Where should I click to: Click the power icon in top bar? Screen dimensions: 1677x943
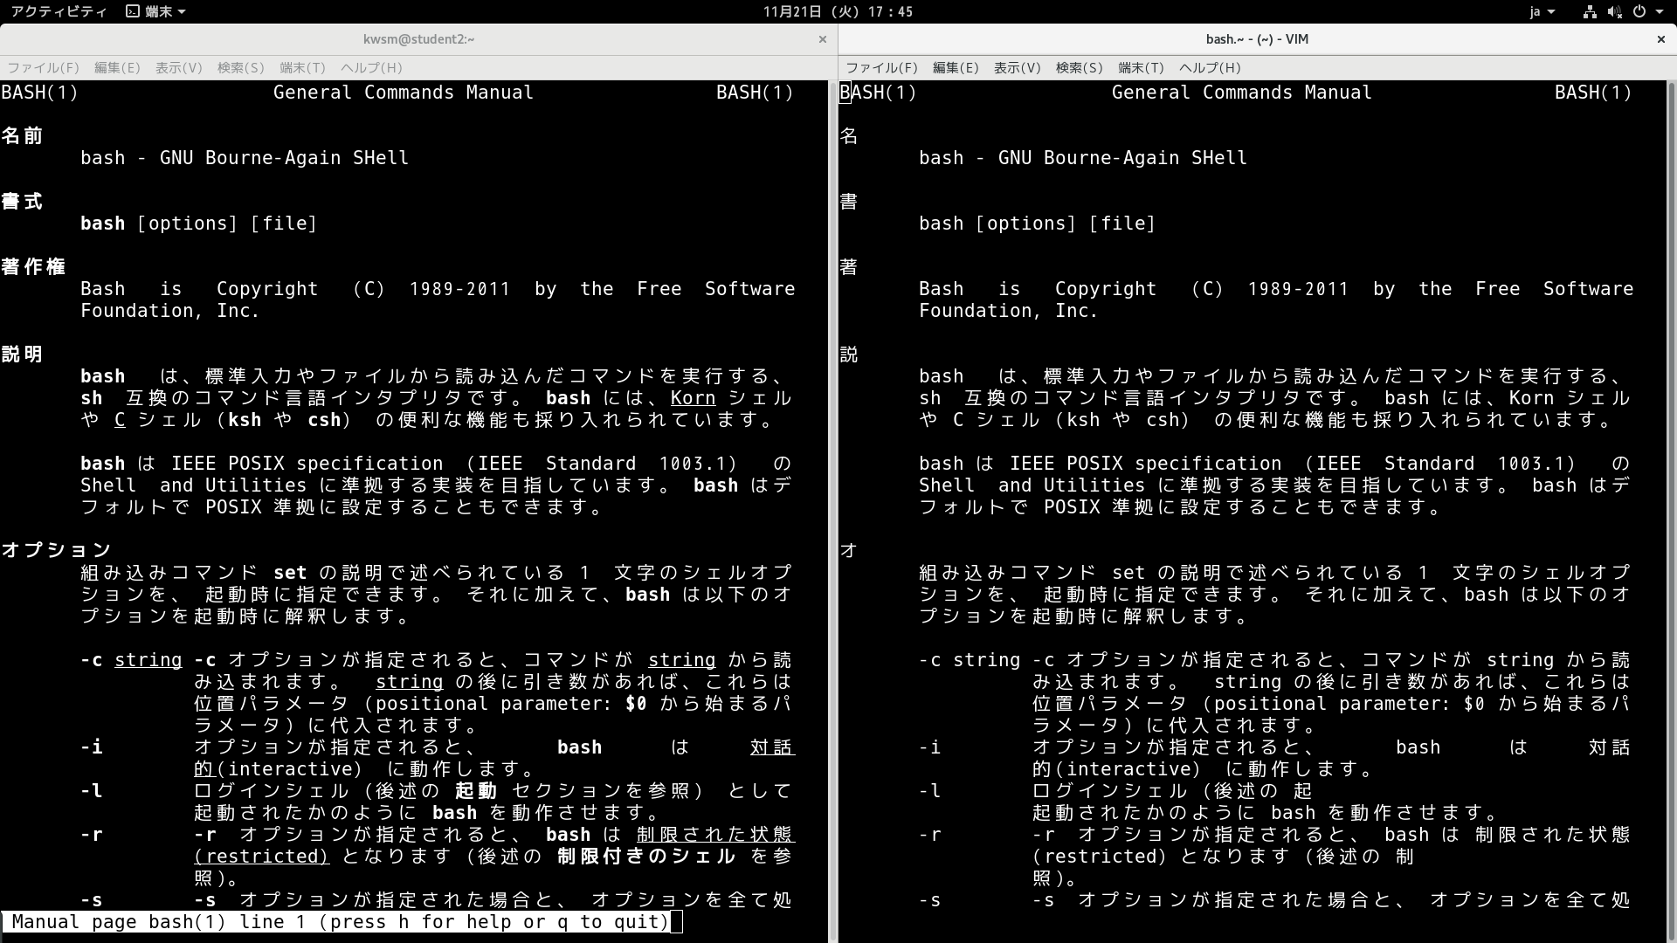[x=1639, y=11]
